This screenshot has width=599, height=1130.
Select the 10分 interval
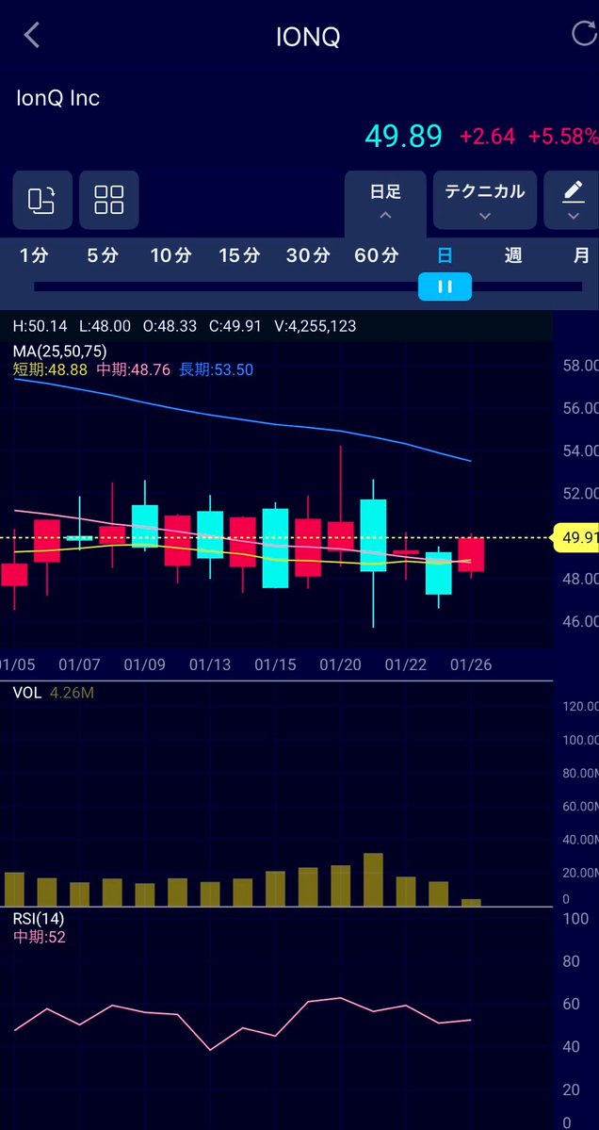170,255
